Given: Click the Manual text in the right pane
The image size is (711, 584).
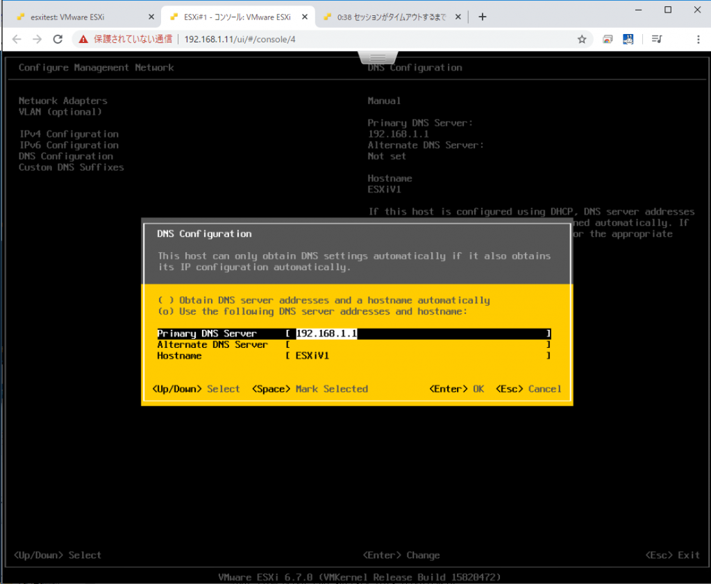Looking at the screenshot, I should (384, 101).
